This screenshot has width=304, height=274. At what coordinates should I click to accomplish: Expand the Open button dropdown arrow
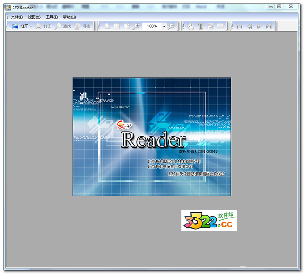pyautogui.click(x=31, y=26)
